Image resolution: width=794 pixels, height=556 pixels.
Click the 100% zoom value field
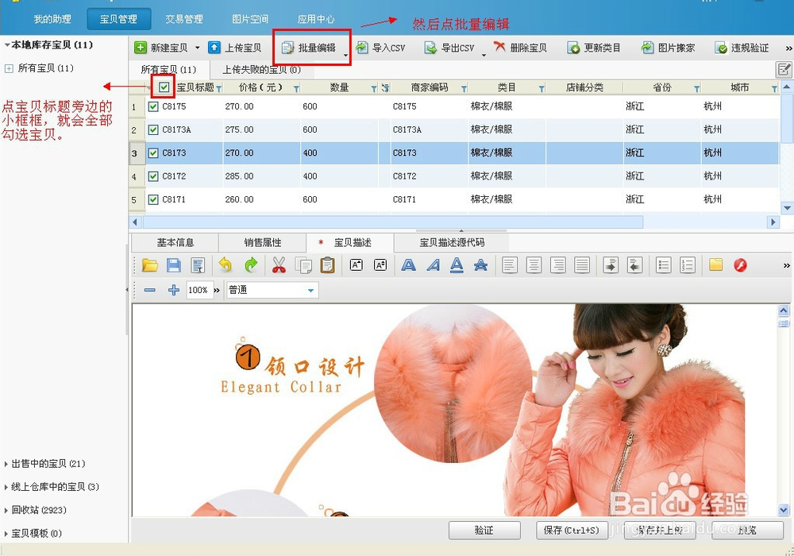point(198,290)
